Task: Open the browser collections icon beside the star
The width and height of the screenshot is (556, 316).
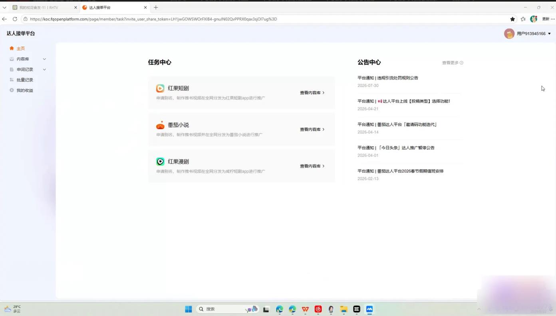Action: pyautogui.click(x=523, y=19)
